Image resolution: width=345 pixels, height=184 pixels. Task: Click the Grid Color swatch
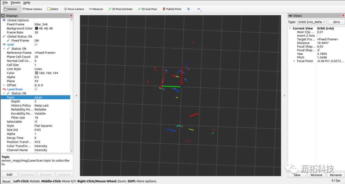point(36,73)
